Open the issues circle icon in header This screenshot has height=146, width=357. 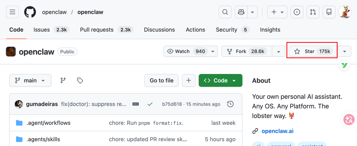pyautogui.click(x=297, y=12)
